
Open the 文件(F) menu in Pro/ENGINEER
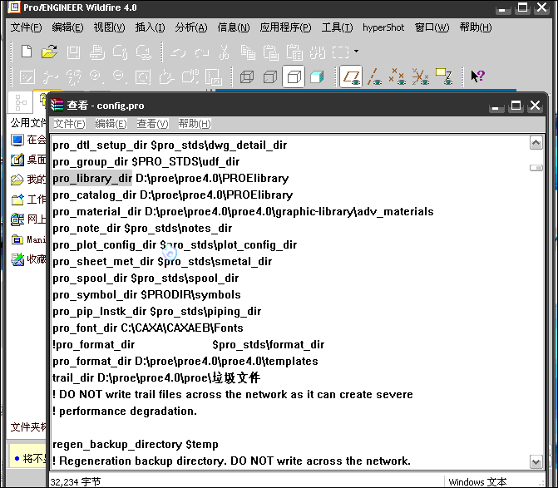pyautogui.click(x=26, y=27)
